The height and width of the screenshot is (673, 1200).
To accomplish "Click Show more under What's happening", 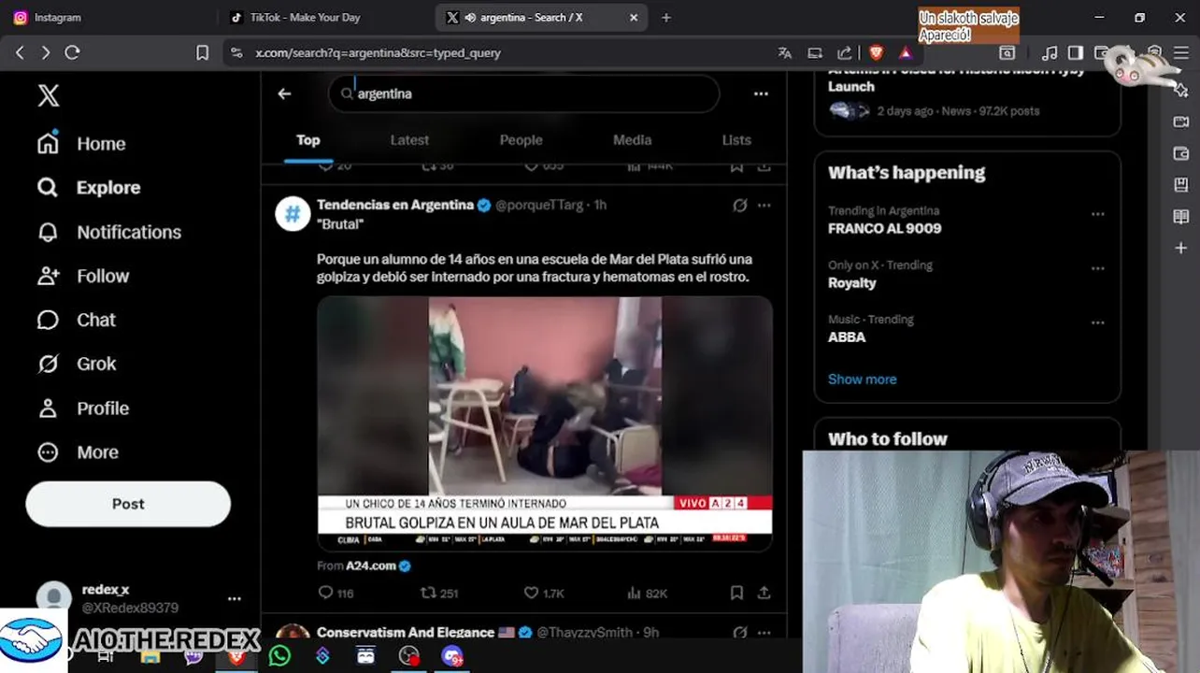I will (x=862, y=379).
